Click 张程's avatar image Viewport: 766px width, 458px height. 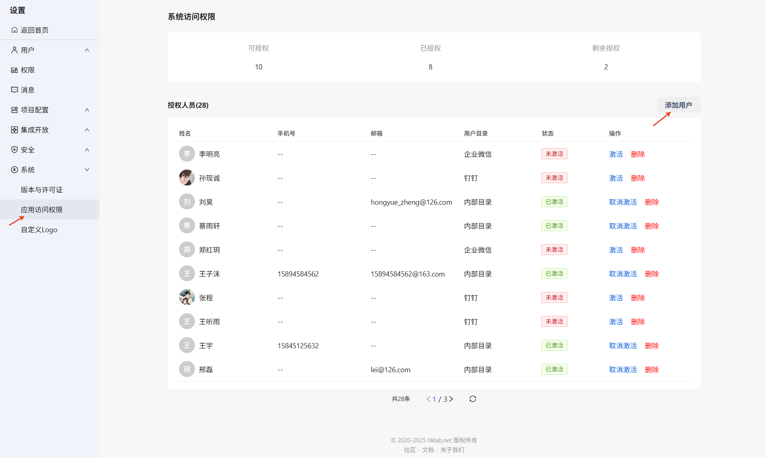pos(187,298)
